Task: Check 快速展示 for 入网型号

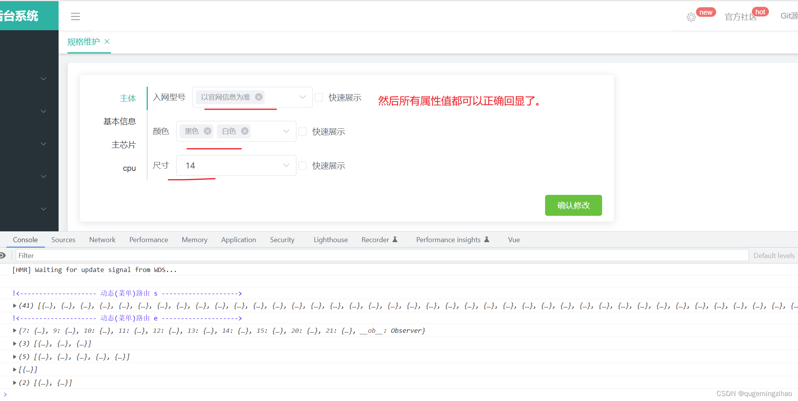Action: [319, 97]
